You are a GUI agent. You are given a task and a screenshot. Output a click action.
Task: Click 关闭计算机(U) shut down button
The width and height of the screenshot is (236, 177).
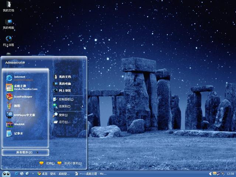coord(70,163)
